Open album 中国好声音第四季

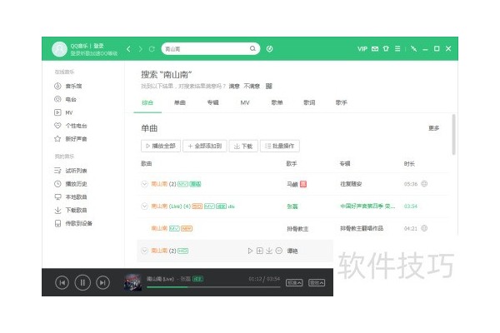[x=367, y=206]
